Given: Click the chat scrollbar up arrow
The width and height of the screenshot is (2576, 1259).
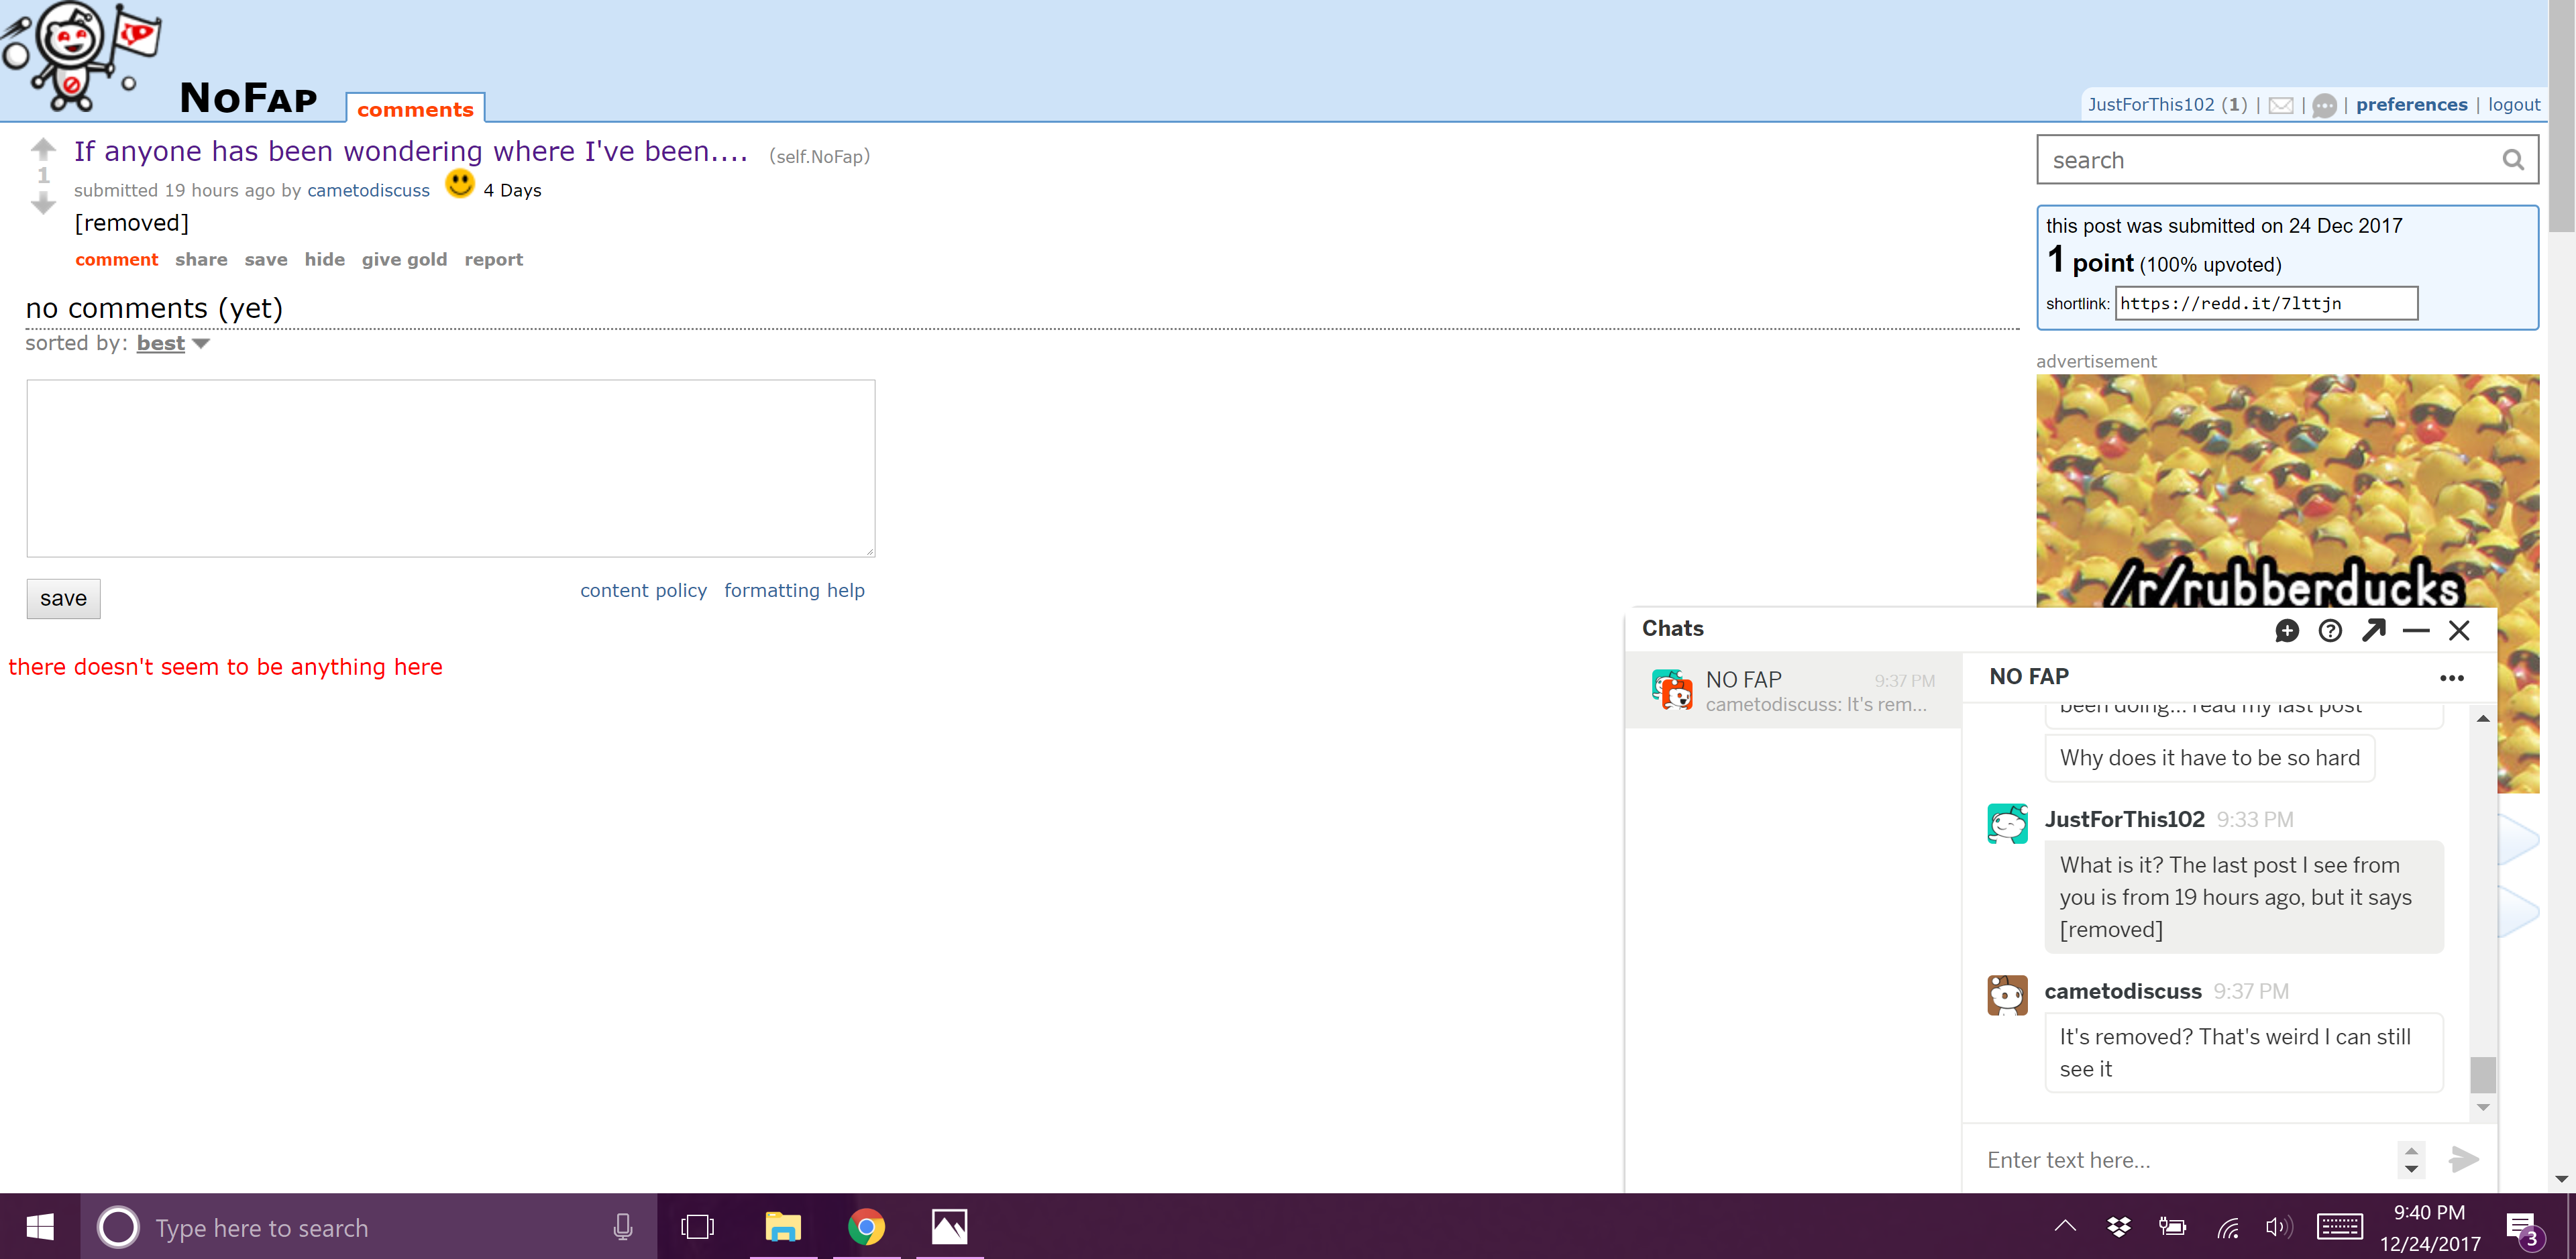Looking at the screenshot, I should coord(2483,719).
